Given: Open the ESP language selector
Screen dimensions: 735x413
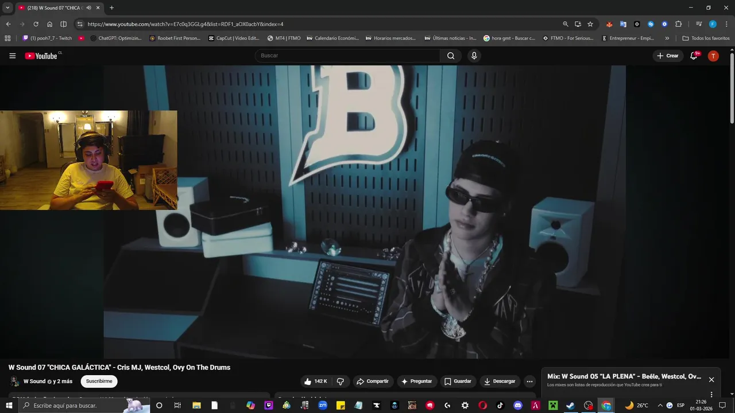Looking at the screenshot, I should (x=680, y=406).
